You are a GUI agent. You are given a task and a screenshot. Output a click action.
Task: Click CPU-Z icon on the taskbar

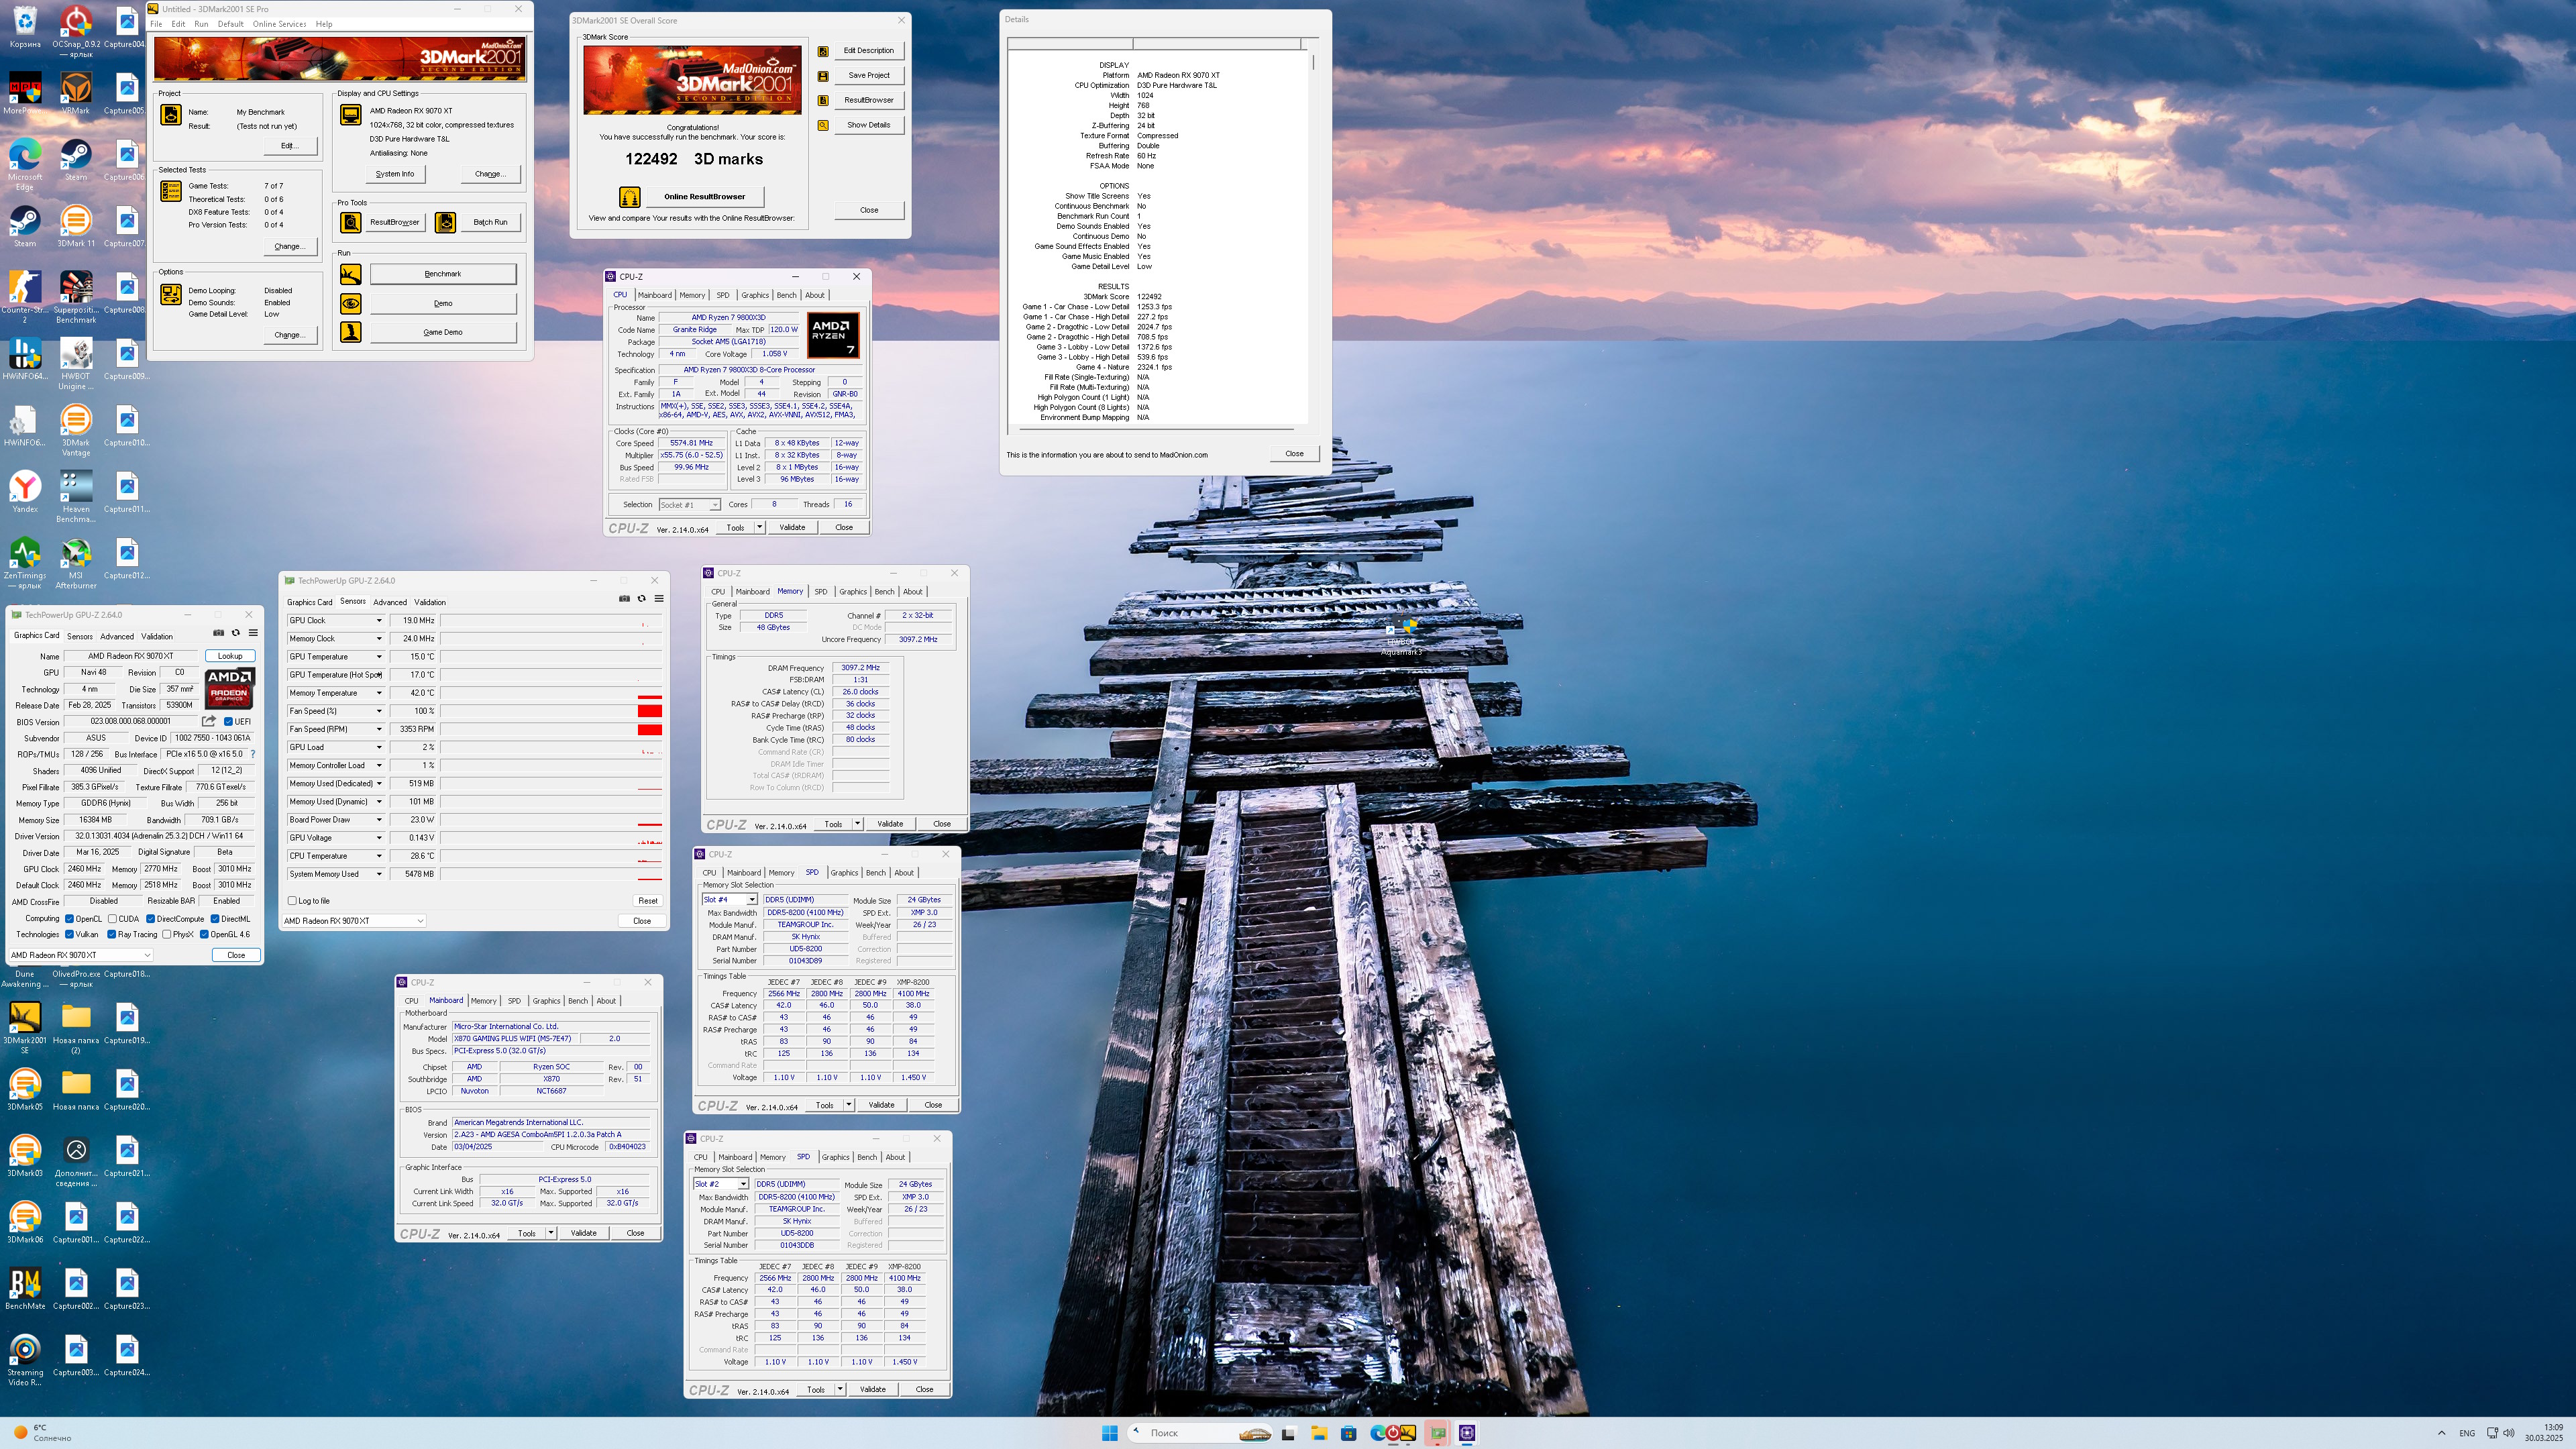pyautogui.click(x=1467, y=1433)
